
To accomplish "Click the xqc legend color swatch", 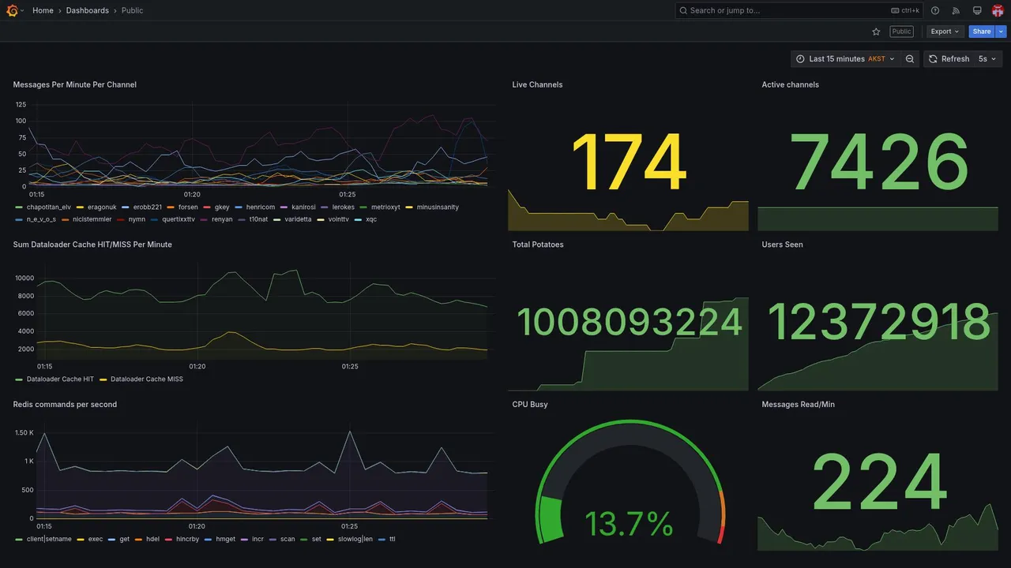I will click(359, 219).
